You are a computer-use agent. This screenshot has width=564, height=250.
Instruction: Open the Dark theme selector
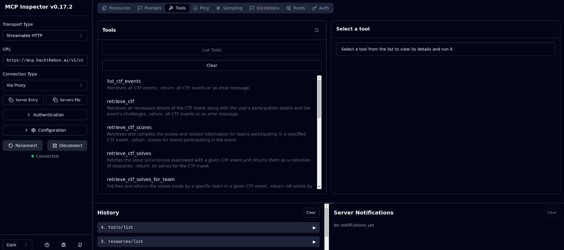[x=17, y=245]
